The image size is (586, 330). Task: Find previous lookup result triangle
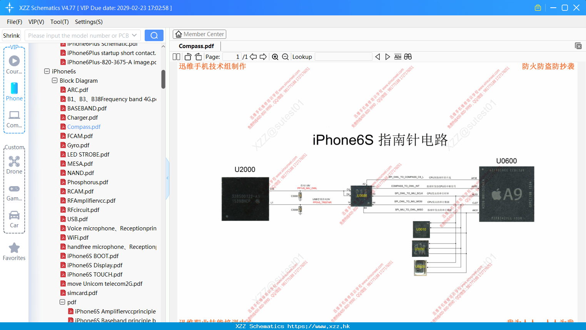(377, 57)
